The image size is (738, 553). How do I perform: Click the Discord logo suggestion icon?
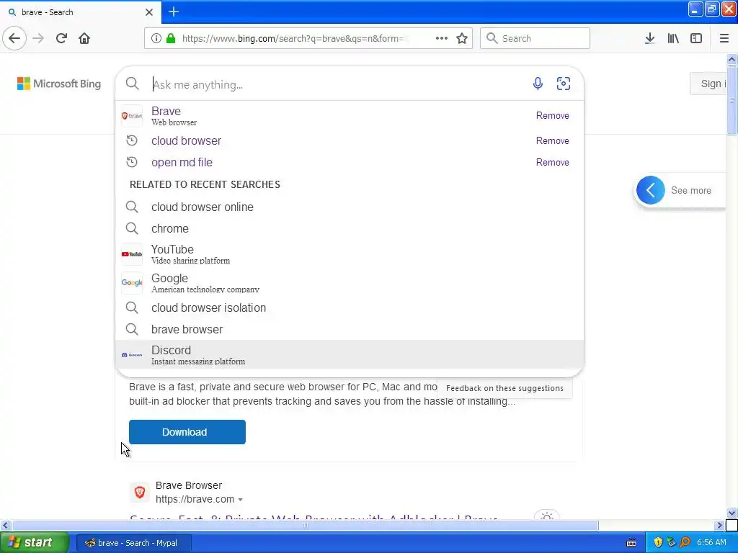(132, 354)
